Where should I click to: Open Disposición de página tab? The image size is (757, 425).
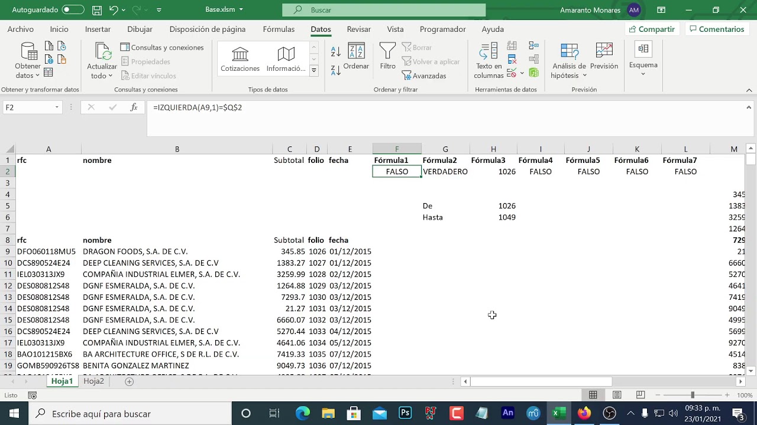coord(208,29)
